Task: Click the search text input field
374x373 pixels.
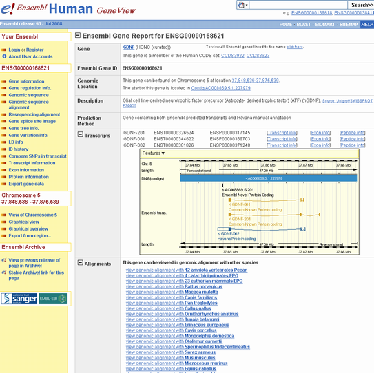Action: coord(298,5)
